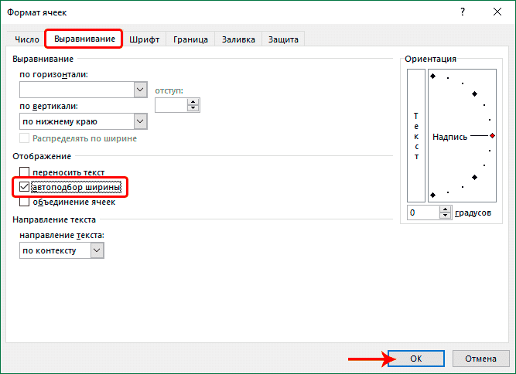Switch to the Заливка tab
This screenshot has height=374, width=516.
tap(238, 39)
